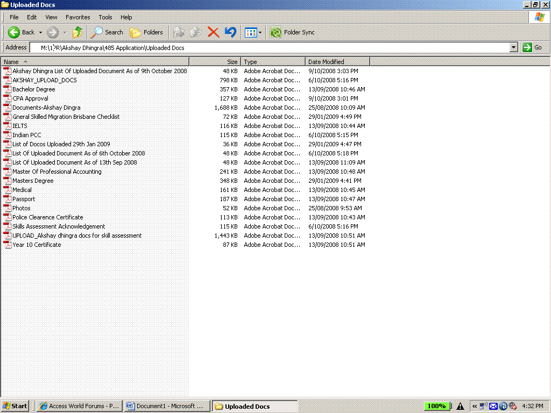
Task: Open the Favorites menu
Action: (x=77, y=17)
